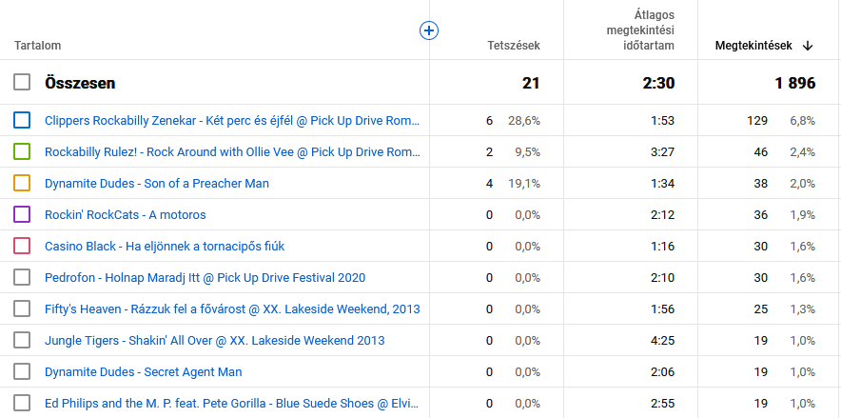Sort by Átlagos megtekintési időtartam header

click(640, 30)
